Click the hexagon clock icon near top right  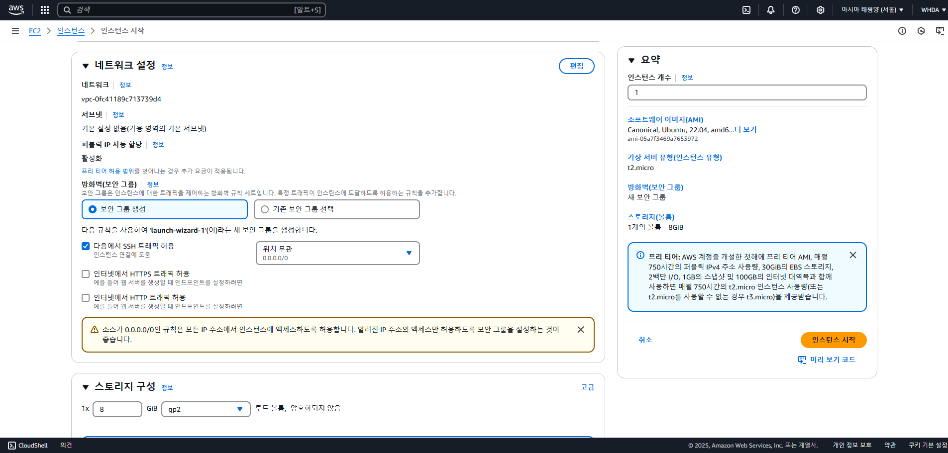coord(921,31)
